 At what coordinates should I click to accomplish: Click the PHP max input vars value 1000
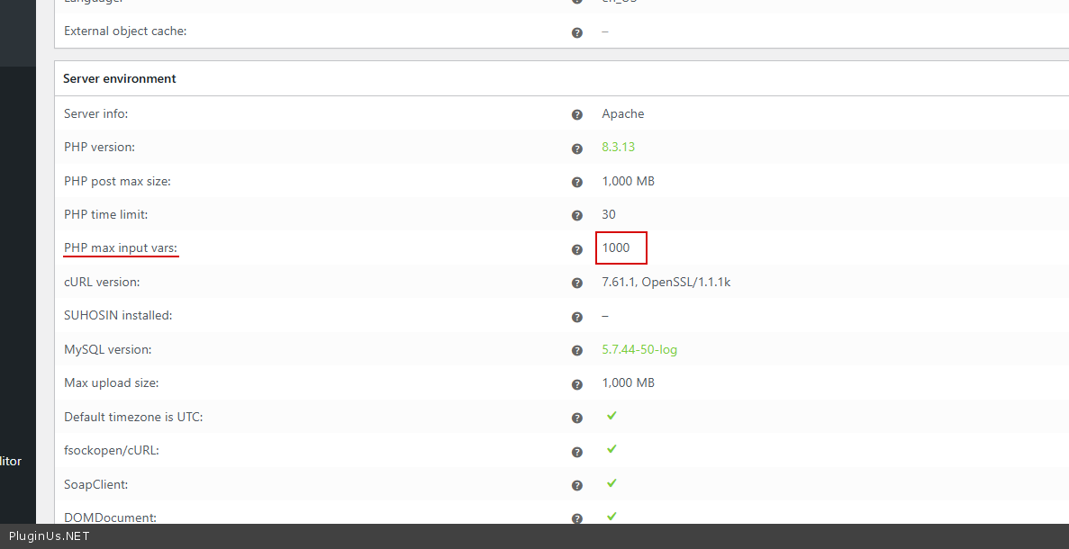(x=616, y=247)
